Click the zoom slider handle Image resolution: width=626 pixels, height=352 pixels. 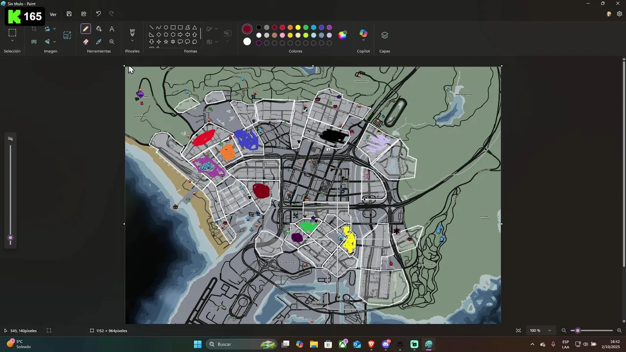click(578, 330)
